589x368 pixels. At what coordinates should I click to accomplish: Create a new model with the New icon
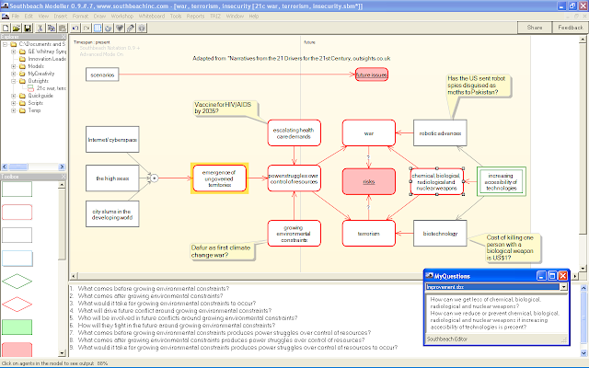click(x=6, y=29)
